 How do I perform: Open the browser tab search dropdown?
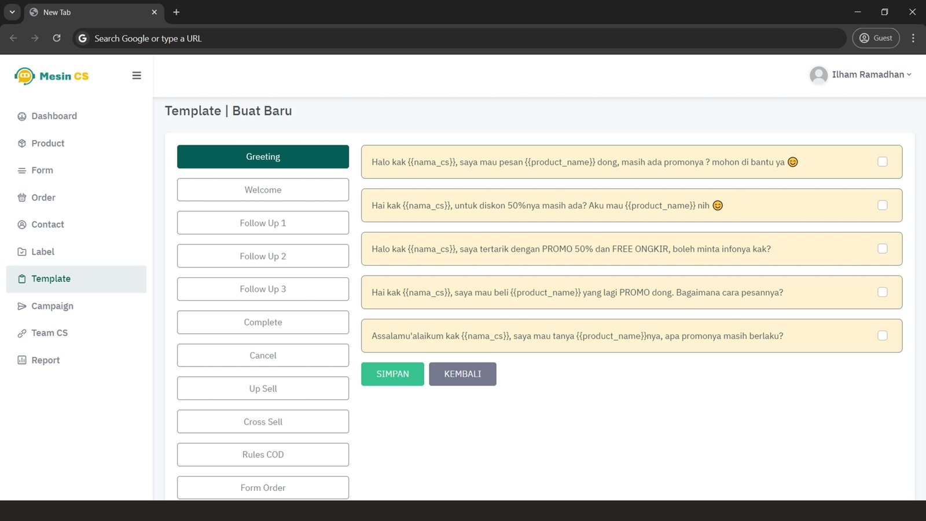click(12, 12)
